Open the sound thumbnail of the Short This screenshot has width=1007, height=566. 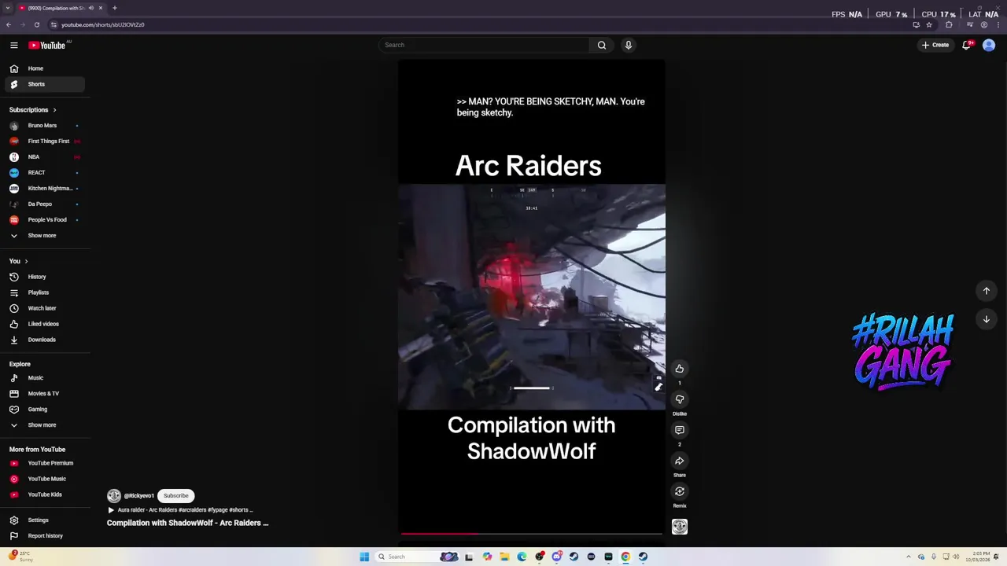[x=680, y=527]
